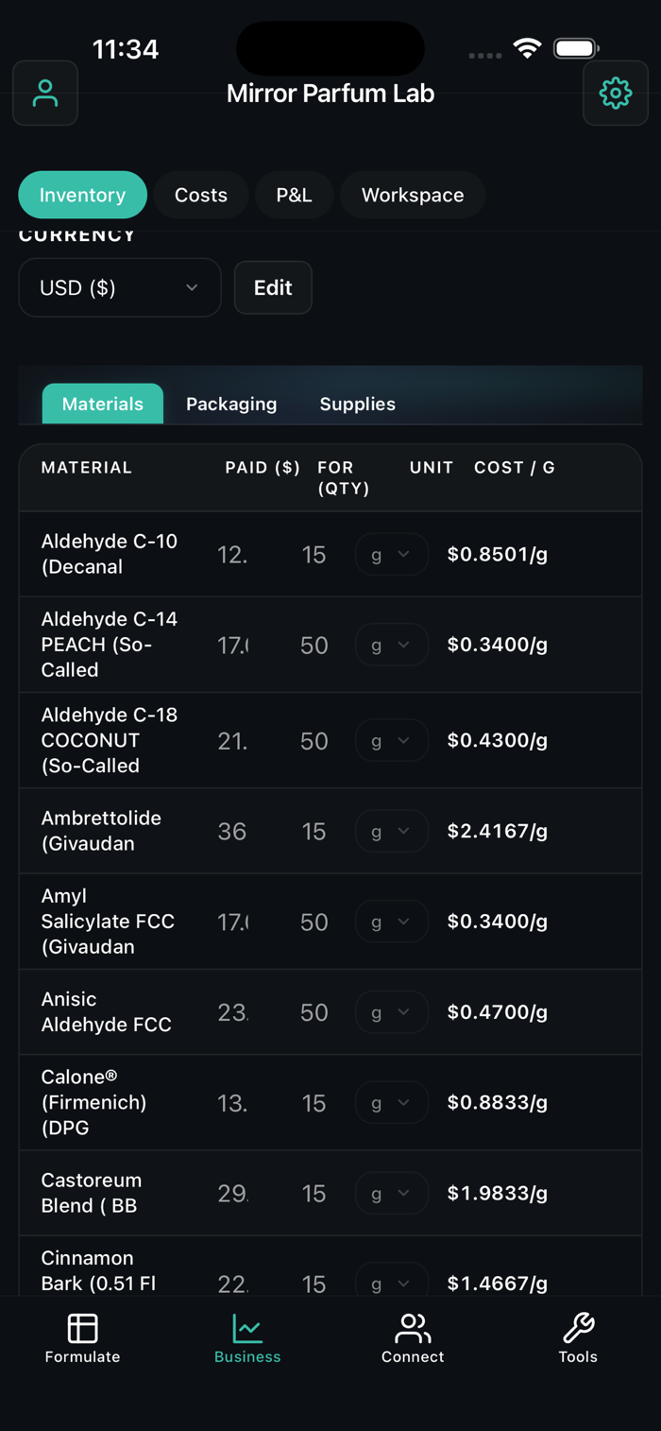Open Connect people icon
661x1431 pixels.
click(x=413, y=1328)
